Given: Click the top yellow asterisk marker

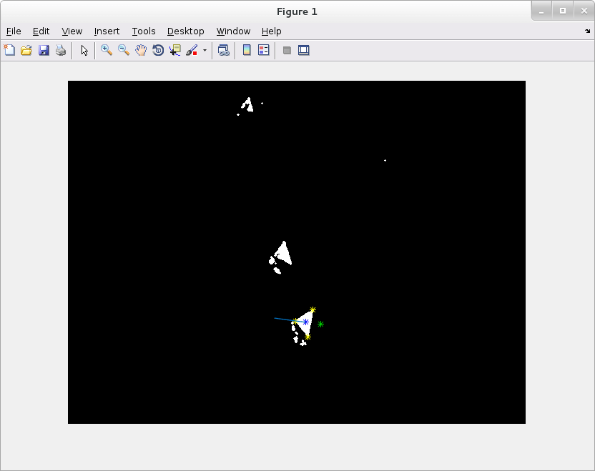Looking at the screenshot, I should [313, 309].
